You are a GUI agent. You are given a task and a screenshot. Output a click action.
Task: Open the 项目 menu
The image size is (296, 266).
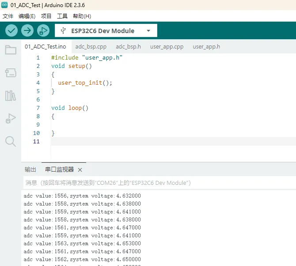(x=46, y=16)
